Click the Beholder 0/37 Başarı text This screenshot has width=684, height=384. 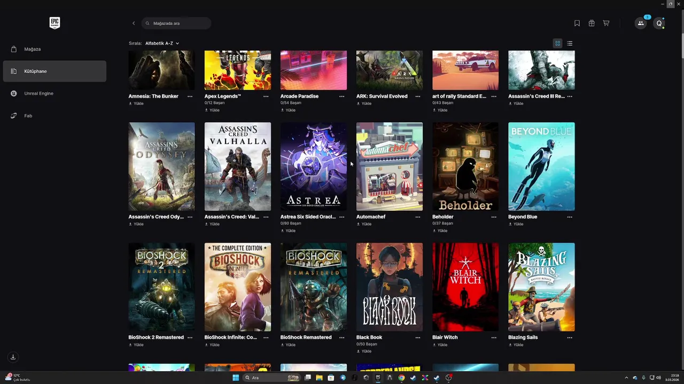(442, 223)
